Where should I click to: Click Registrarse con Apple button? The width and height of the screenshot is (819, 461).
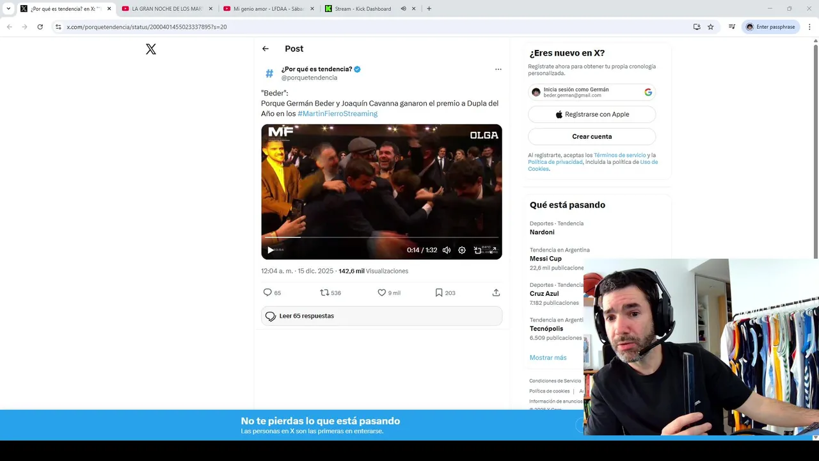click(x=592, y=115)
